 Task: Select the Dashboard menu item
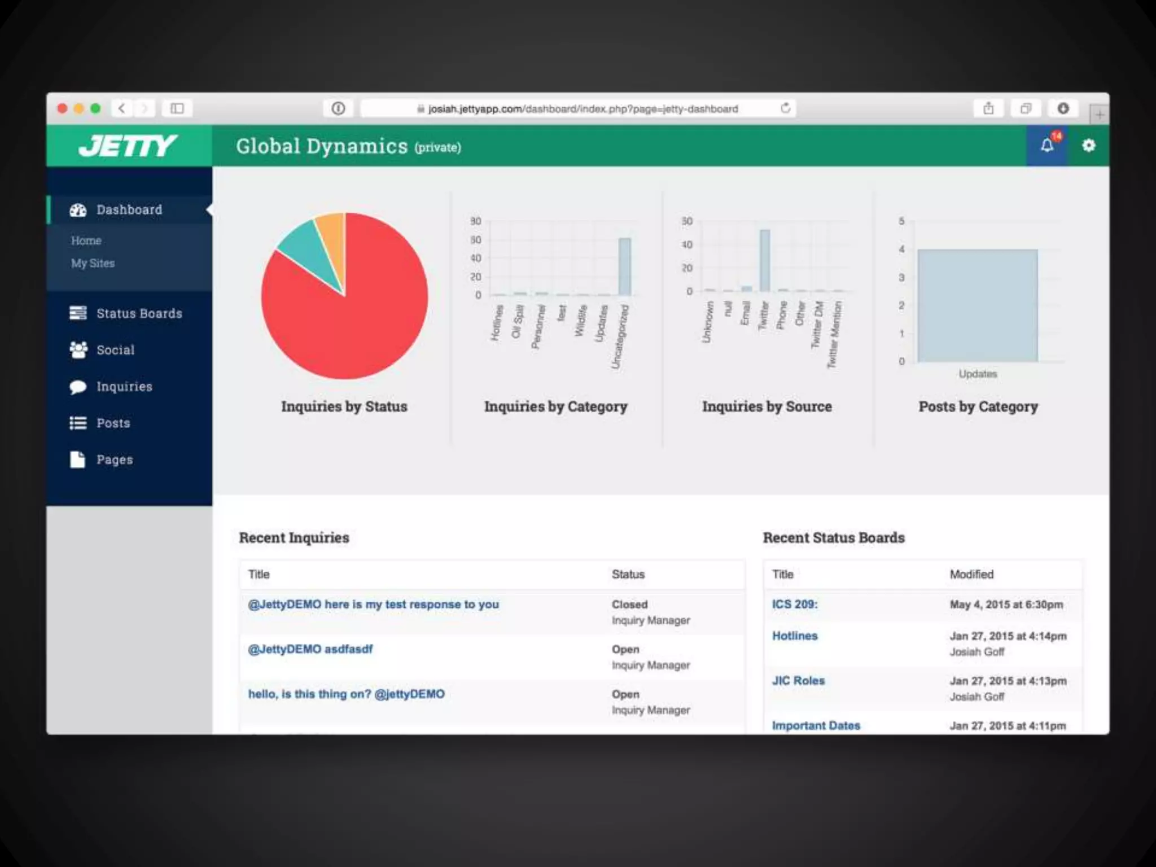[129, 210]
